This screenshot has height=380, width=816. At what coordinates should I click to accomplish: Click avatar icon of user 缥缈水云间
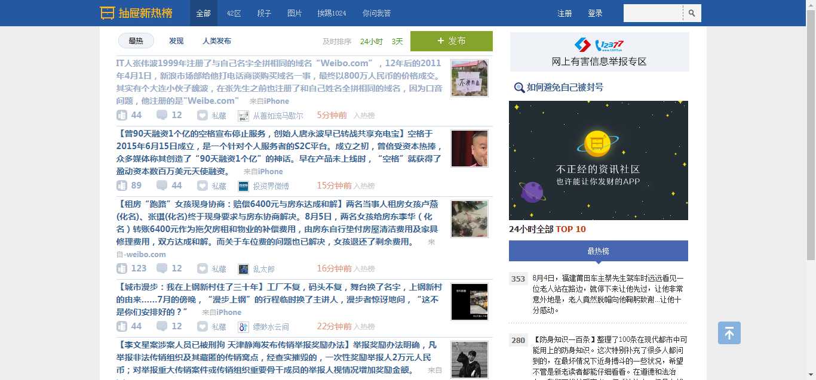point(243,327)
